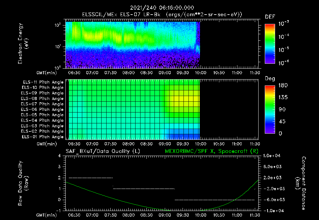Viewport: 319px width, 220px height.
Task: Click the 10^1 tick on the electron energy axis
Action: pos(58,47)
